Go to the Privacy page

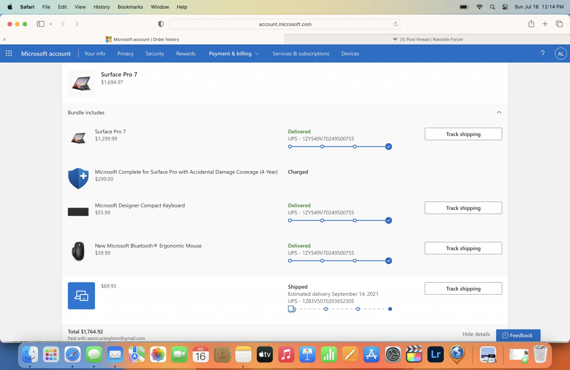click(125, 54)
